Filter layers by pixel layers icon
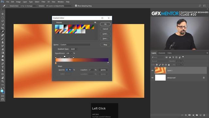Image resolution: width=209 pixels, height=118 pixels. point(167,57)
